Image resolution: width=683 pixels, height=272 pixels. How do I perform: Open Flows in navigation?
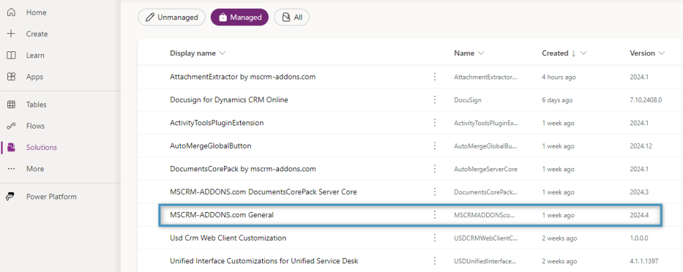(35, 126)
